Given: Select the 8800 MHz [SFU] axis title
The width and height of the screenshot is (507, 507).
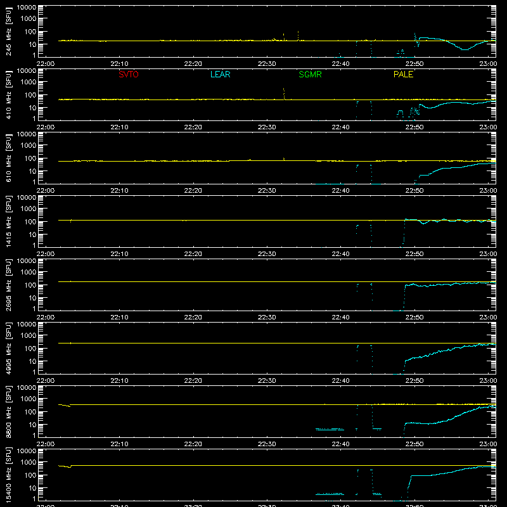Looking at the screenshot, I should pos(8,411).
